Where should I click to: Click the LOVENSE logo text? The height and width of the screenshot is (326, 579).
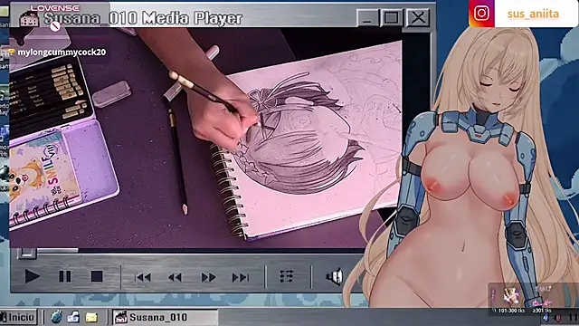(x=54, y=8)
